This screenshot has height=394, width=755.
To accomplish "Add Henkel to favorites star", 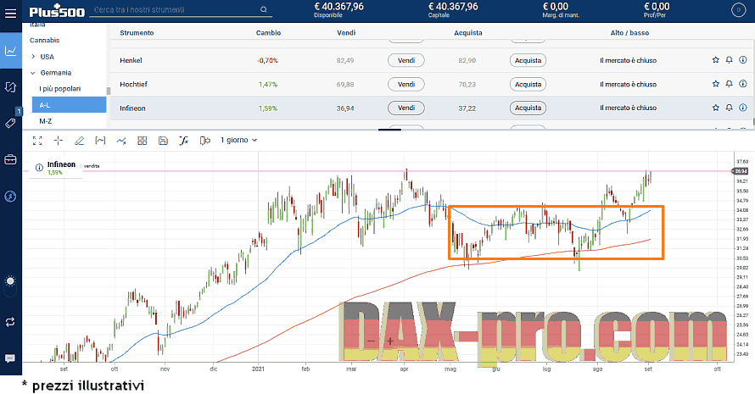I will (715, 60).
